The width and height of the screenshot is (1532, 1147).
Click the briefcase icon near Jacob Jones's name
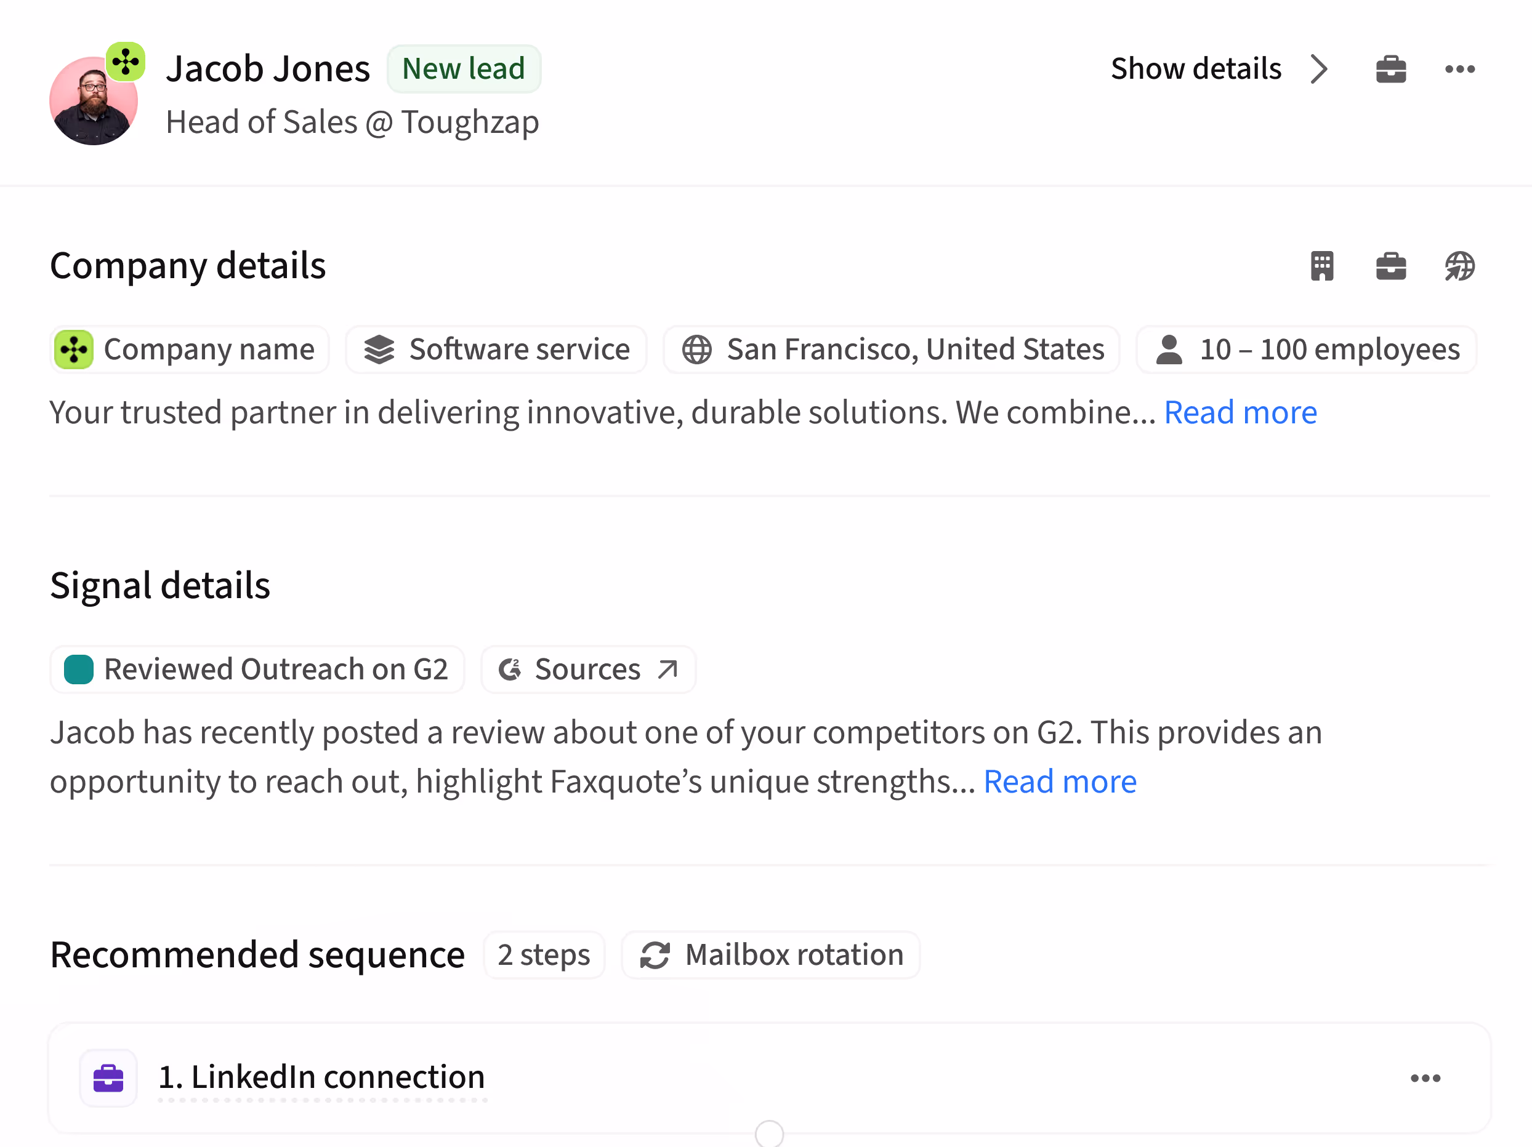coord(1391,68)
